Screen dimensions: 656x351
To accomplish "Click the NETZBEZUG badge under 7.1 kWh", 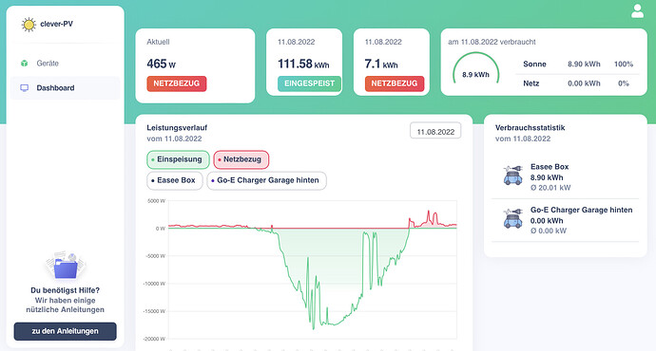I will [395, 83].
